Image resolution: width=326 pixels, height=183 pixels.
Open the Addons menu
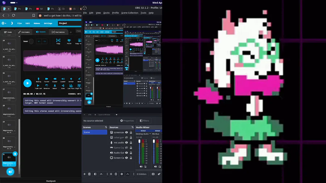click(x=37, y=24)
